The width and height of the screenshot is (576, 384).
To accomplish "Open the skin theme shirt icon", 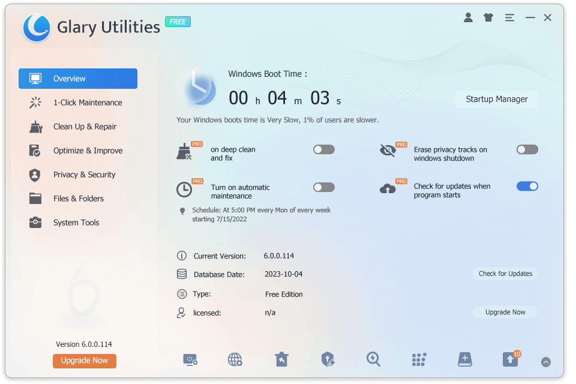I will tap(488, 18).
